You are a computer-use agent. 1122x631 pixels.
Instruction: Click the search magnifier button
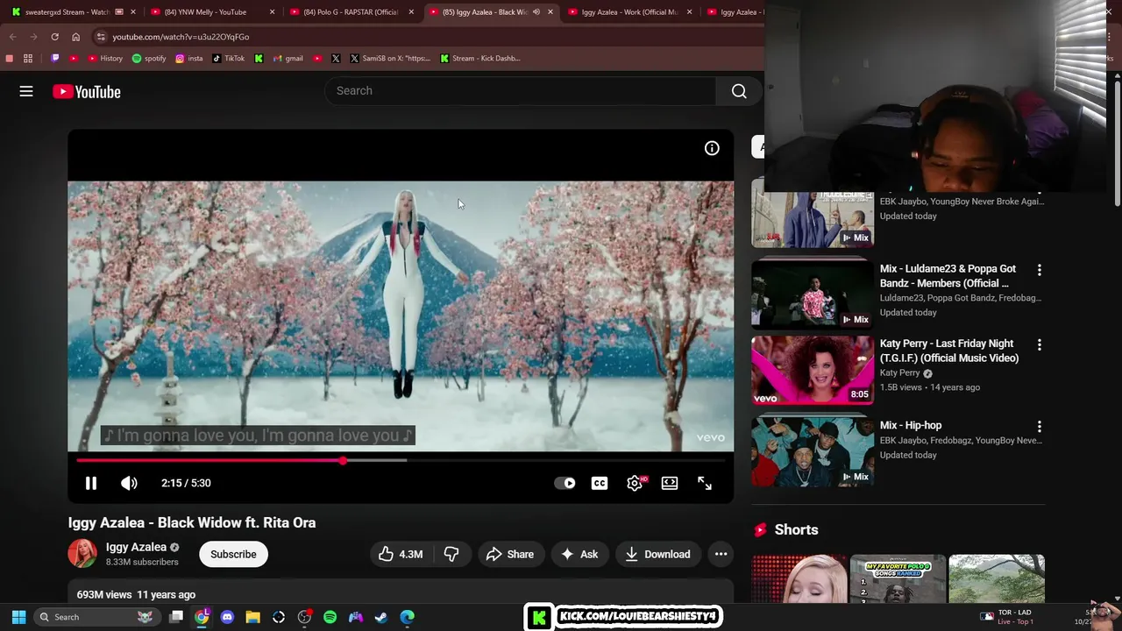(x=739, y=91)
